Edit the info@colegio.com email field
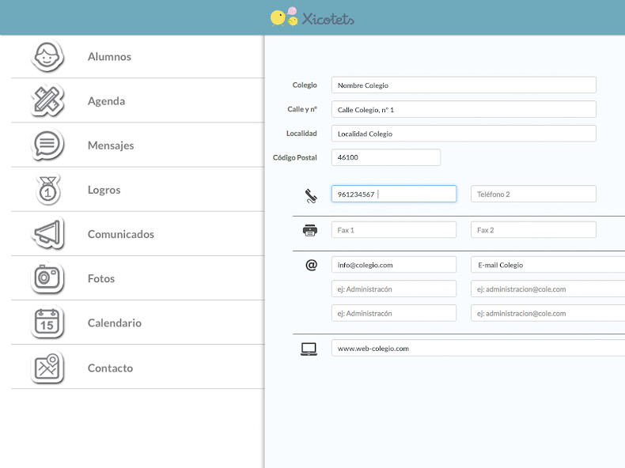625x468 pixels. (394, 265)
